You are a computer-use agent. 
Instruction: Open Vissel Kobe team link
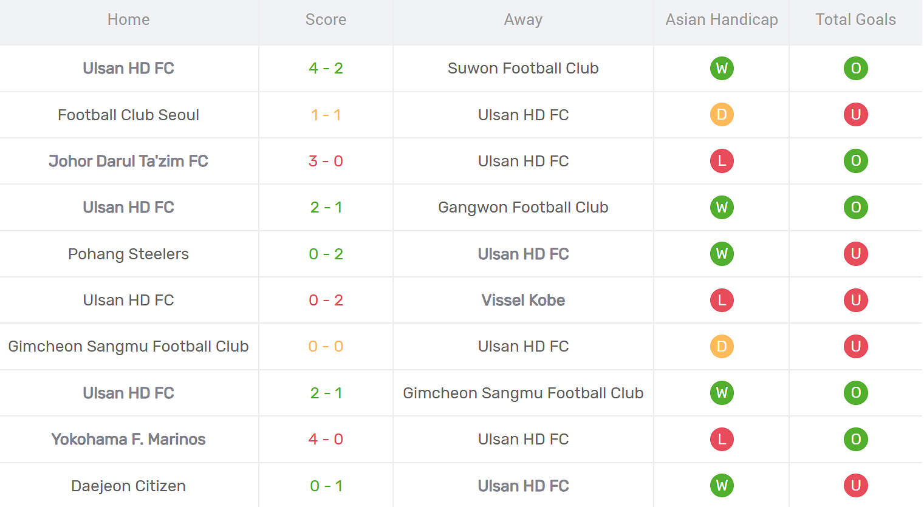point(523,300)
